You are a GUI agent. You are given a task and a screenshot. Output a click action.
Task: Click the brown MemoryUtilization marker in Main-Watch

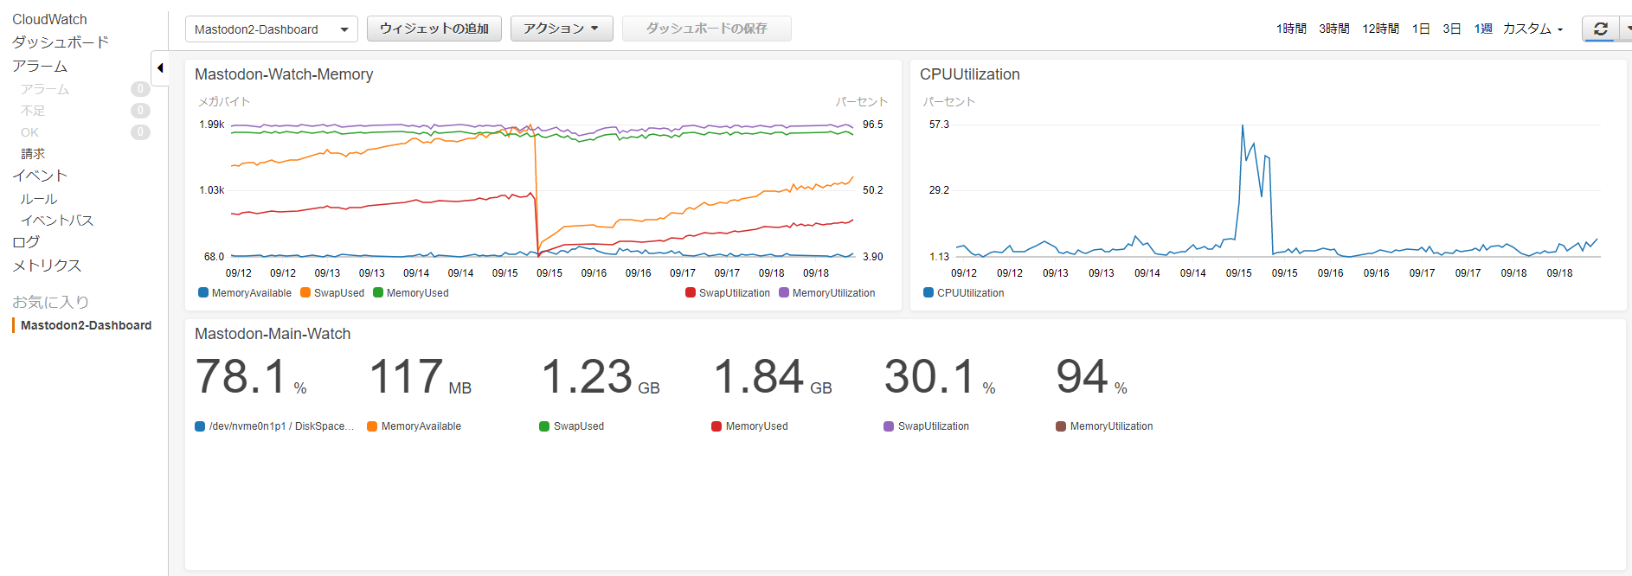point(1061,426)
